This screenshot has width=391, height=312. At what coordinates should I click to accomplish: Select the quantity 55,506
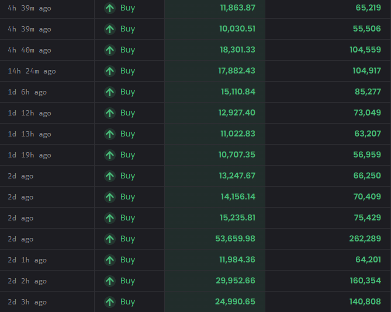coord(367,29)
